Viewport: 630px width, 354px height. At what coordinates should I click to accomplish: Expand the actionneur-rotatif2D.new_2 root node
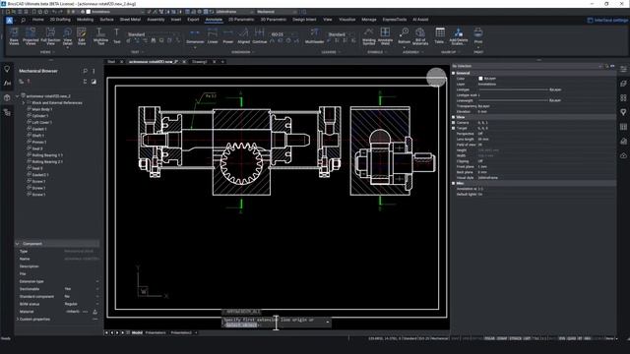tap(18, 96)
